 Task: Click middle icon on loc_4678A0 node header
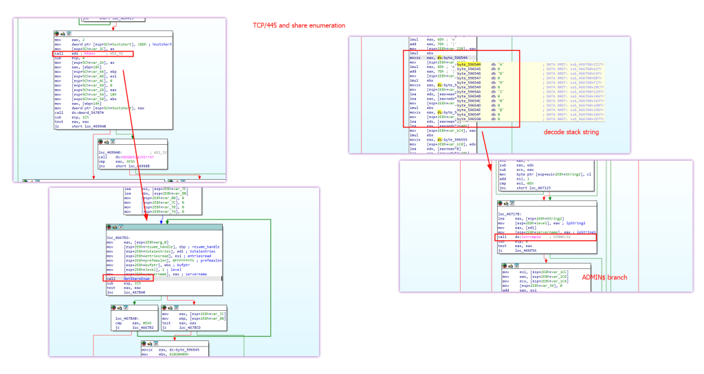(x=120, y=308)
